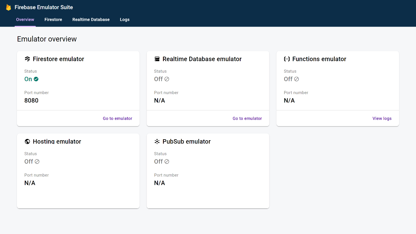
Task: Click Hosting emulator's Off status text
Action: tap(29, 162)
